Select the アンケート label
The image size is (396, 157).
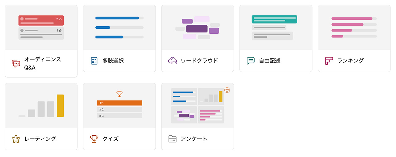click(194, 139)
